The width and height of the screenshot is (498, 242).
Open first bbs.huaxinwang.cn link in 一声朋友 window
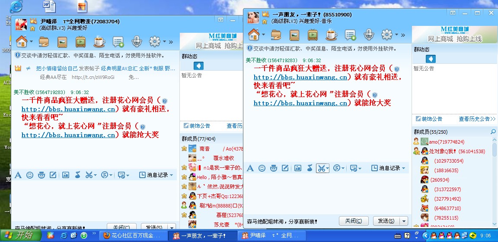coord(300,77)
